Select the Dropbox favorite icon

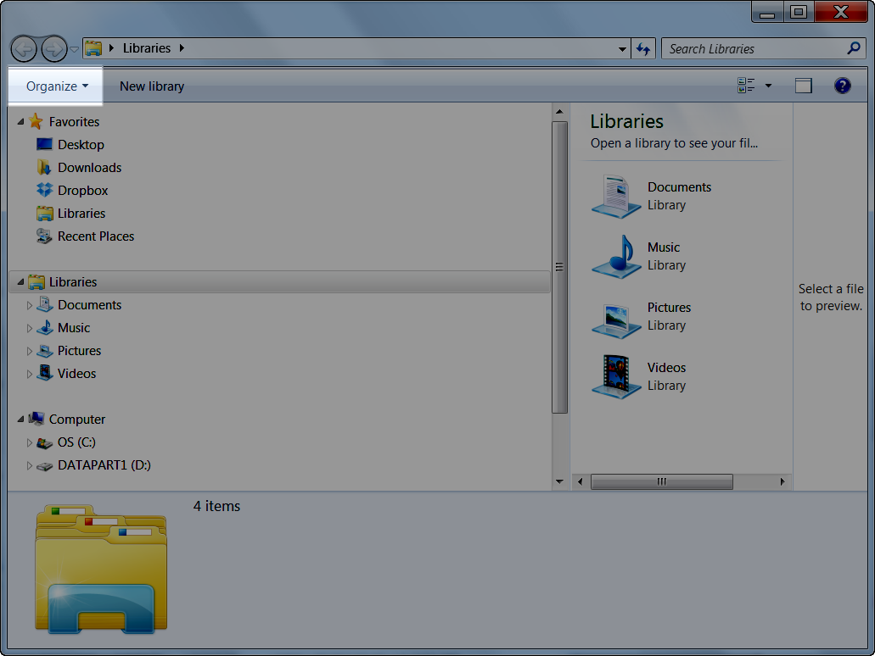point(44,190)
